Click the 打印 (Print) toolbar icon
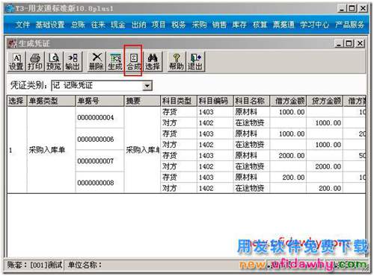Viewport: 374px width, 276px height. pos(35,61)
